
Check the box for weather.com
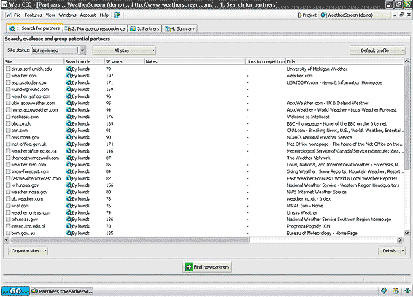pyautogui.click(x=8, y=76)
